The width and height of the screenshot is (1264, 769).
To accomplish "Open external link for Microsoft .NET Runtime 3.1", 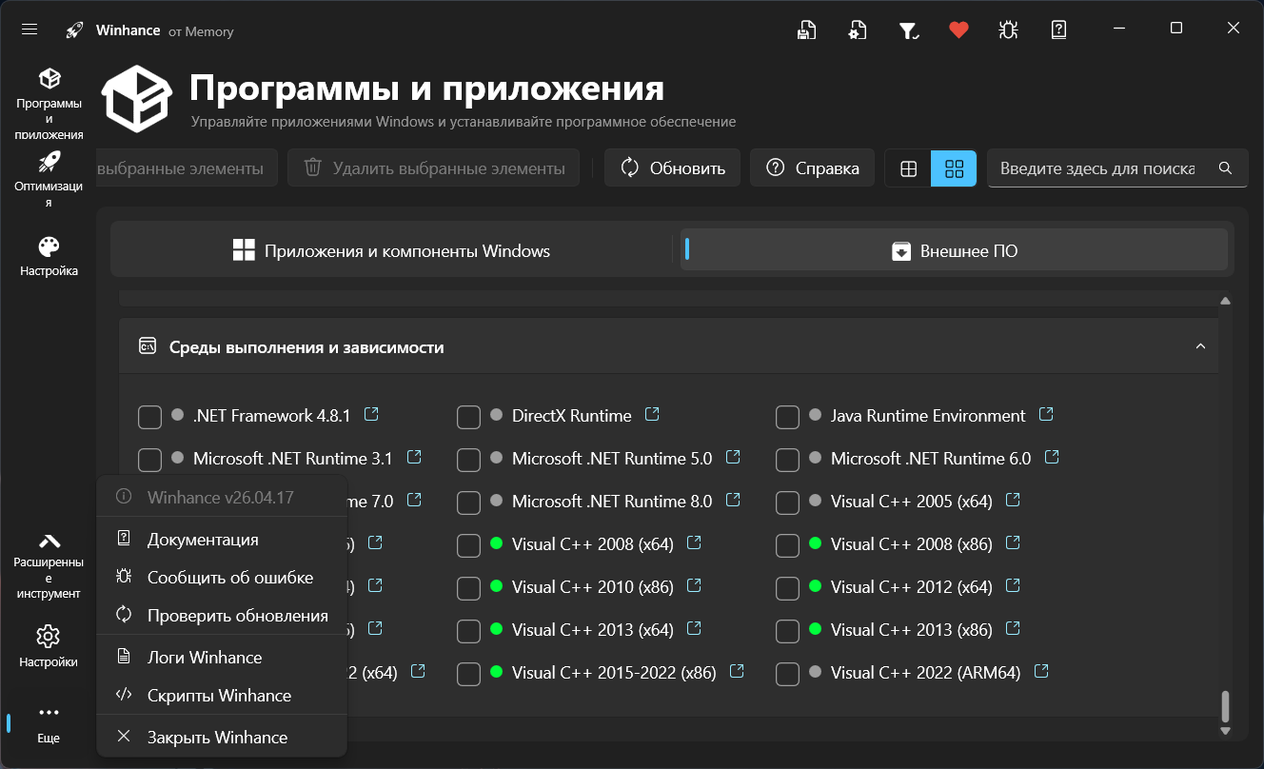I will 414,457.
